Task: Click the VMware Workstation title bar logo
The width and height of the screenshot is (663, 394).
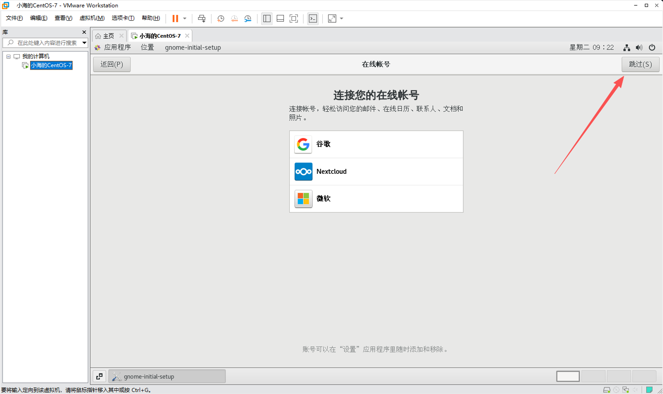Action: 6,5
